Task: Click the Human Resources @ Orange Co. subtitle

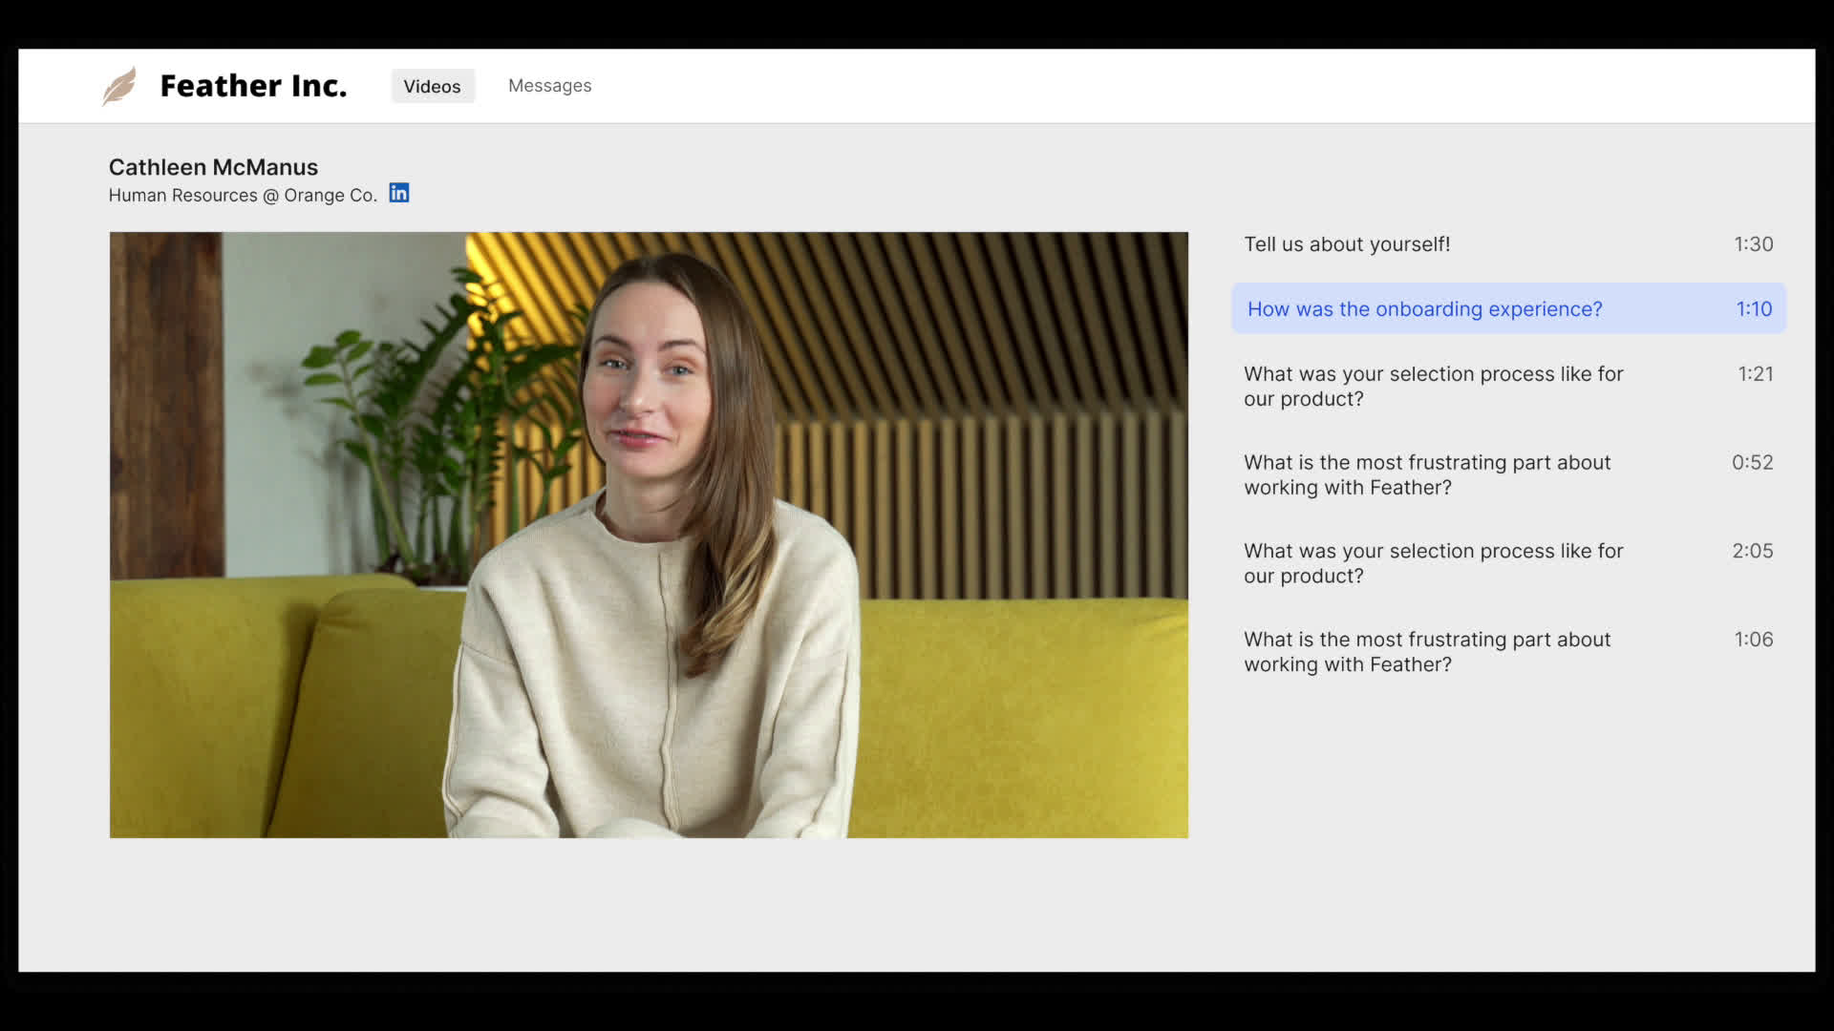Action: (x=243, y=195)
